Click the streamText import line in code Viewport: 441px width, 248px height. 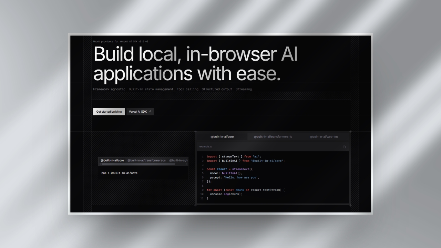[x=234, y=156]
